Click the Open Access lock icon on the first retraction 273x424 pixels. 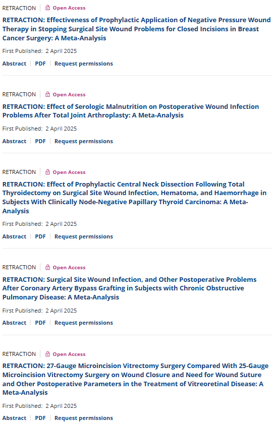(47, 8)
